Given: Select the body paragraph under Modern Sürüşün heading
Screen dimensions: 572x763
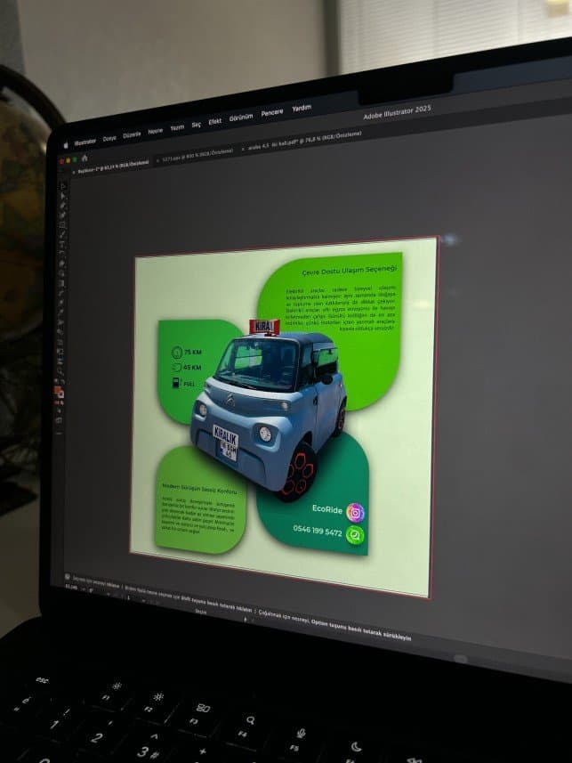Looking at the screenshot, I should 198,515.
